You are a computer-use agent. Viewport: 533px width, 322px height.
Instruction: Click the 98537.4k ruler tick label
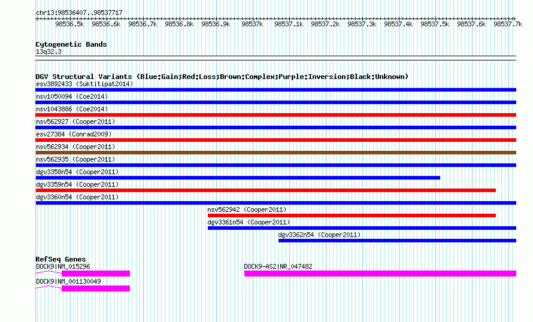click(x=398, y=24)
